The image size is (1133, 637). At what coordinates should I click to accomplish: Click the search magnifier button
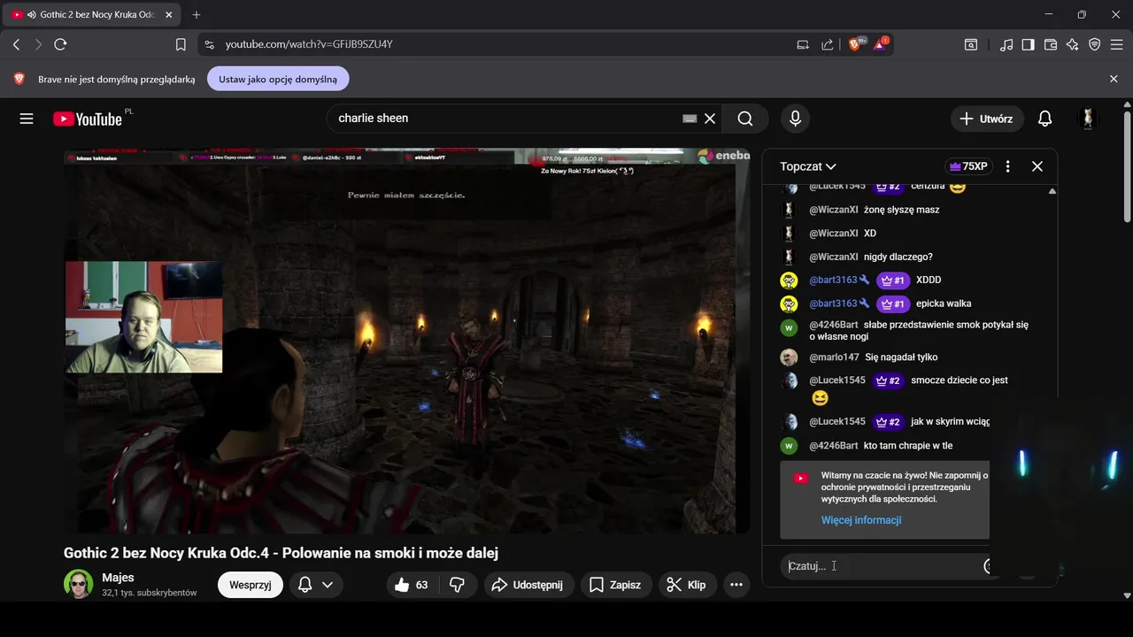pos(745,119)
